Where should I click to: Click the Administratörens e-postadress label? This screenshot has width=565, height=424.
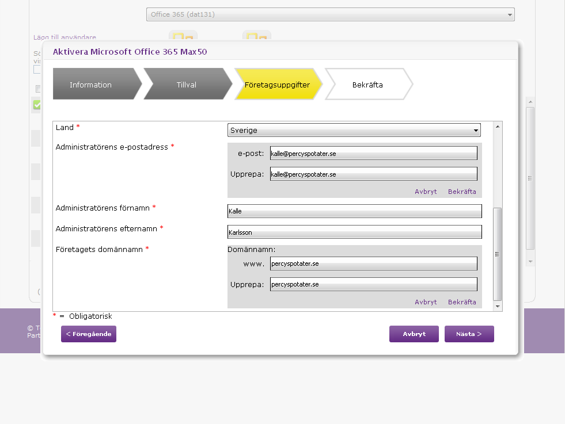click(x=112, y=147)
